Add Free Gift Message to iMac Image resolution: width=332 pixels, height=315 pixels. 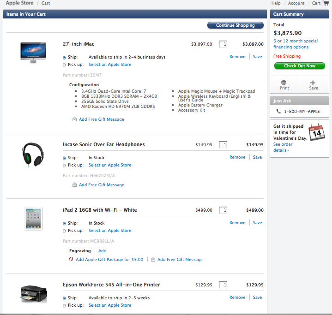[x=102, y=119]
